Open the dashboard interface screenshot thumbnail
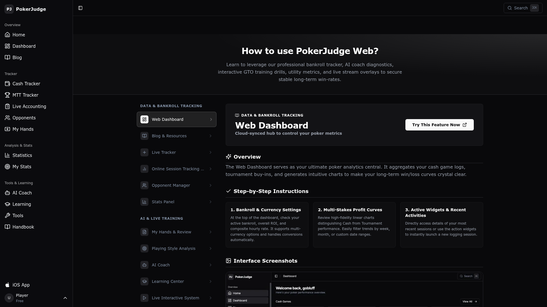This screenshot has width=547, height=307. coord(354,289)
